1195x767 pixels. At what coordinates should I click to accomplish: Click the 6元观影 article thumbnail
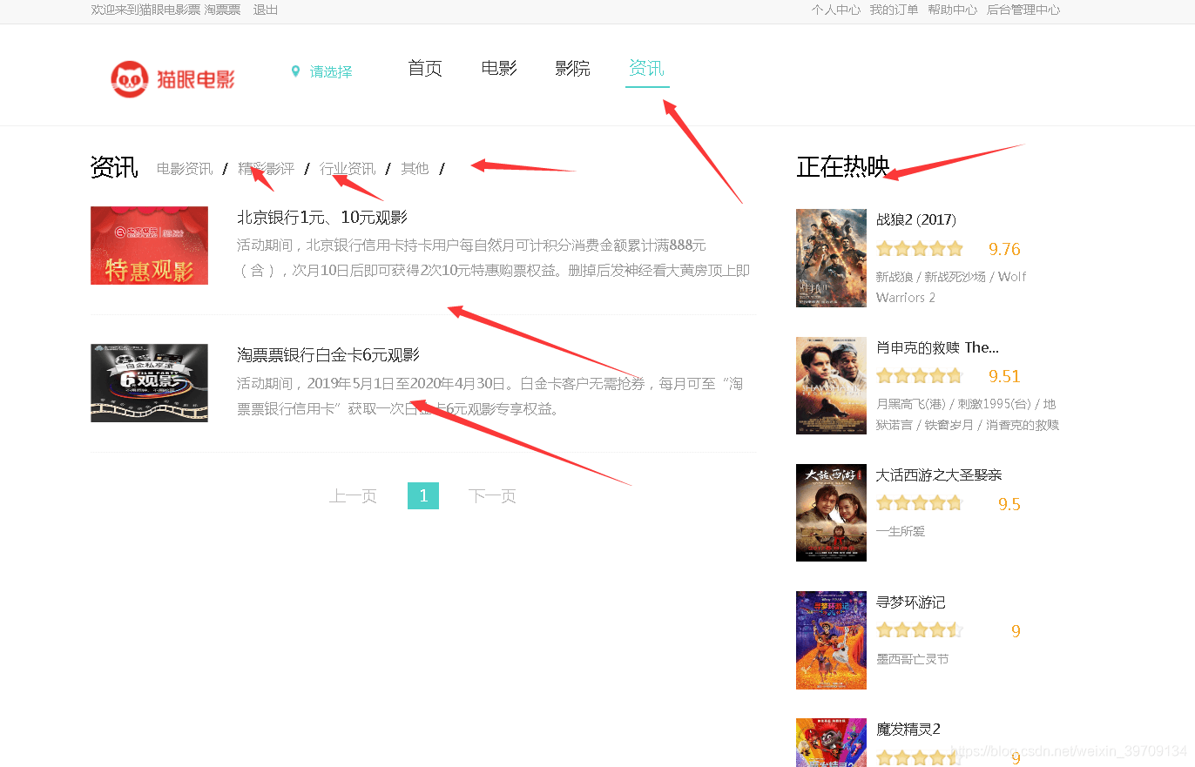tap(149, 383)
